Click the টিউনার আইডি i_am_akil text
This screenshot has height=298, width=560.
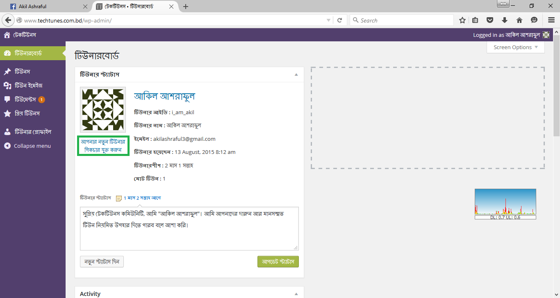tap(164, 112)
